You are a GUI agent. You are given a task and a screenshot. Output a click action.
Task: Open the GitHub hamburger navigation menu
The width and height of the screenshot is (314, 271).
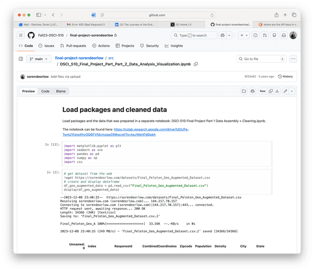tap(21, 35)
